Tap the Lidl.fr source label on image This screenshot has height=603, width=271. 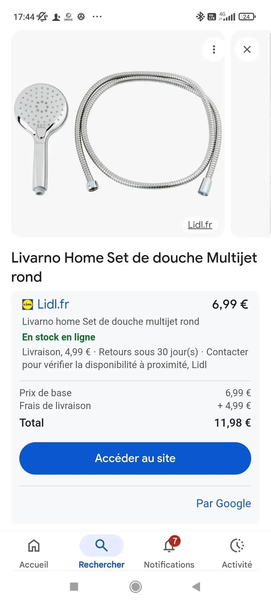tap(200, 225)
